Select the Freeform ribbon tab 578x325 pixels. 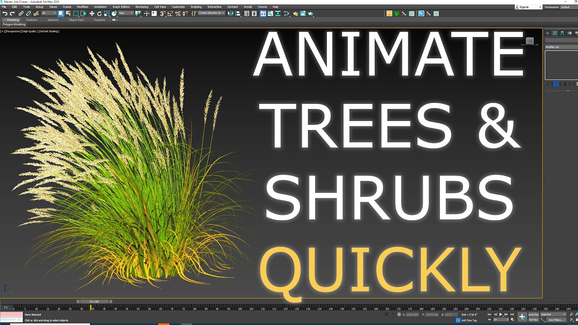[x=32, y=20]
